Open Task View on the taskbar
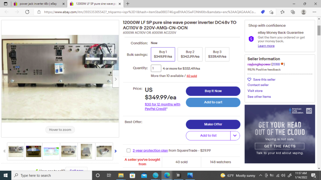The height and width of the screenshot is (180, 321). point(109,176)
